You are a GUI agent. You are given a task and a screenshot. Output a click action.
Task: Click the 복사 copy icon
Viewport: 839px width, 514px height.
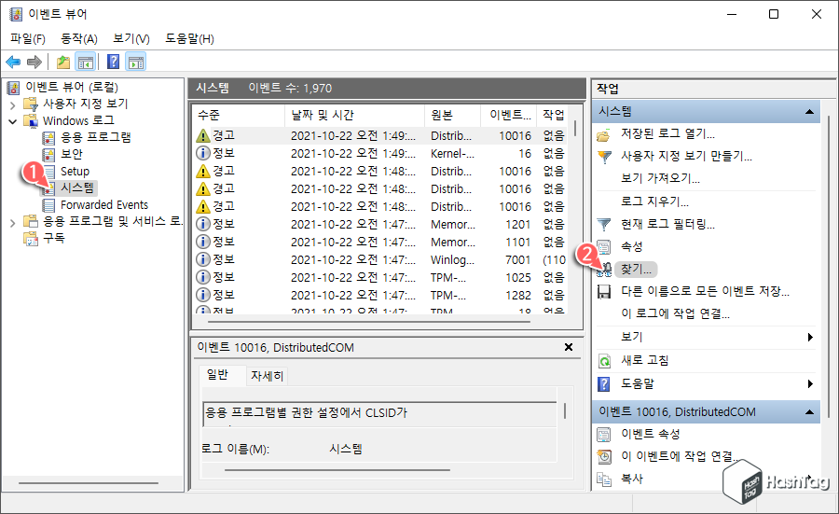pyautogui.click(x=603, y=479)
